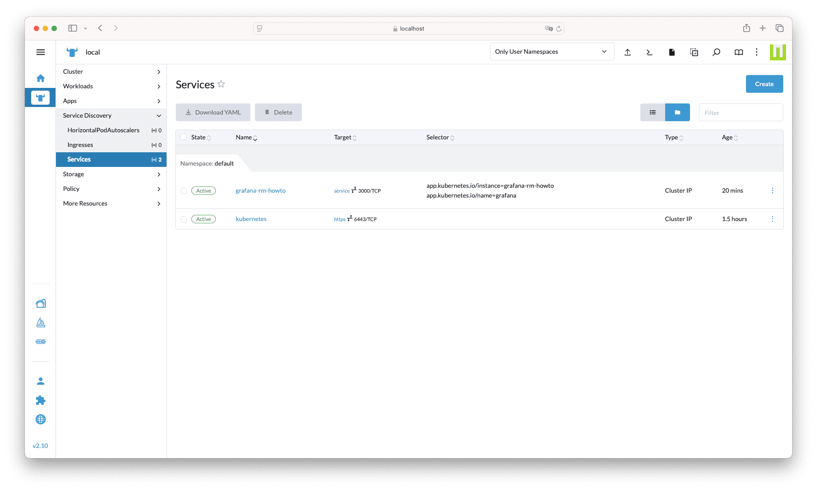Open the kebab menu on kubernetes service

[x=773, y=219]
